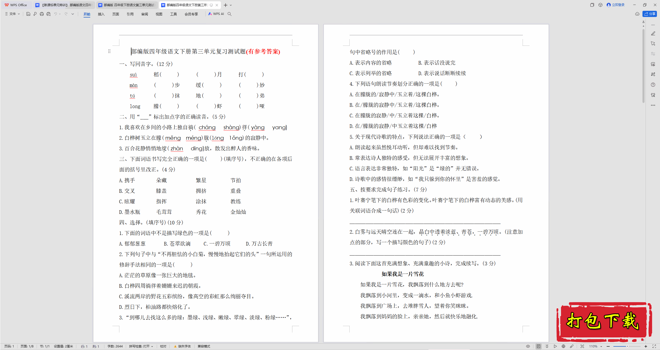Switch to web layout globe icon
Image resolution: width=660 pixels, height=350 pixels.
click(x=563, y=346)
